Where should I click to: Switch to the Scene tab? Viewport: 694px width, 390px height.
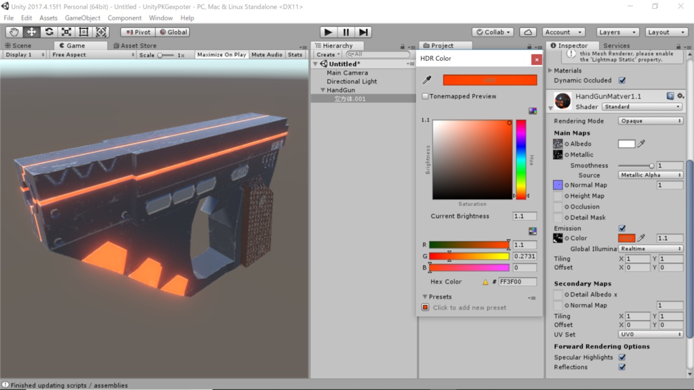[x=18, y=45]
